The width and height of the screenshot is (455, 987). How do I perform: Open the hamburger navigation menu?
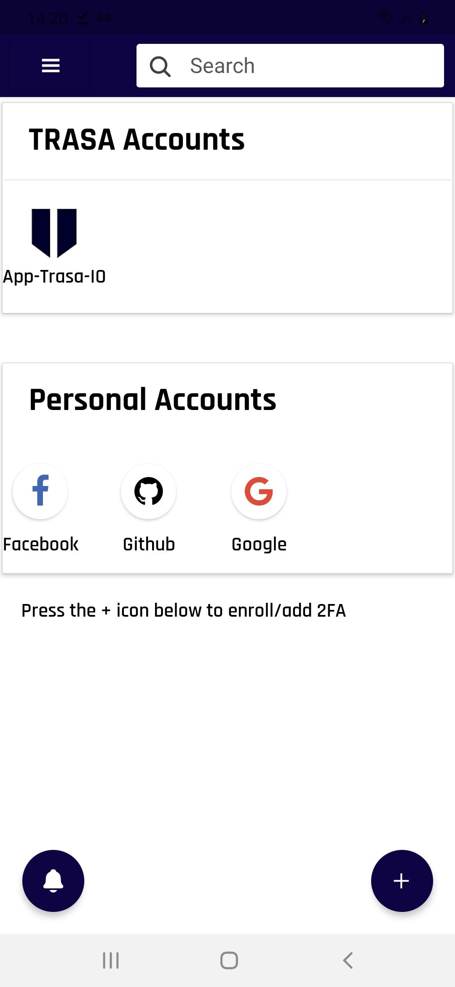[x=51, y=66]
